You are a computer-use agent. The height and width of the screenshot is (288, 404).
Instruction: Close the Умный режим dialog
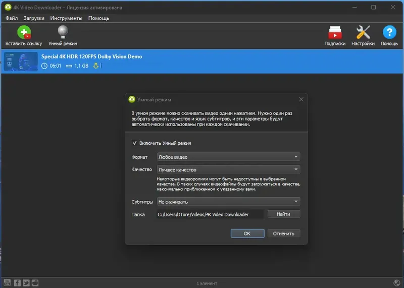(x=301, y=99)
